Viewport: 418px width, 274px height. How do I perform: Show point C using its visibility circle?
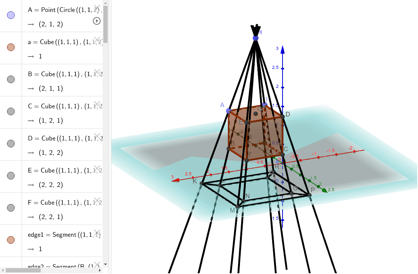point(10,111)
